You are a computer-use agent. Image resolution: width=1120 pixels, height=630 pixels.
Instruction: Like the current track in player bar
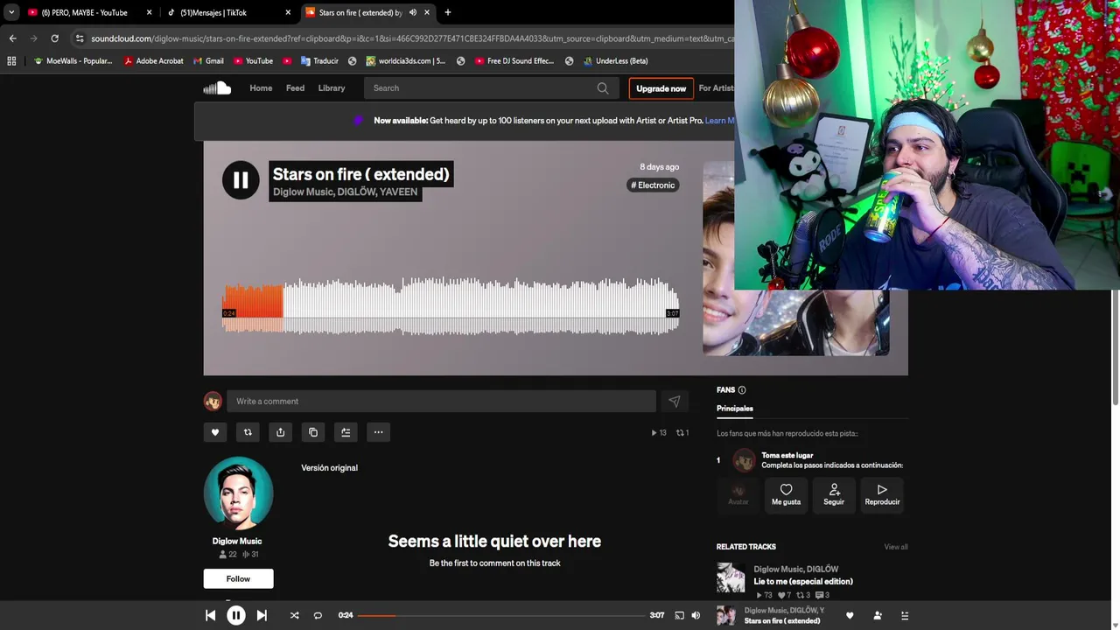click(x=850, y=615)
